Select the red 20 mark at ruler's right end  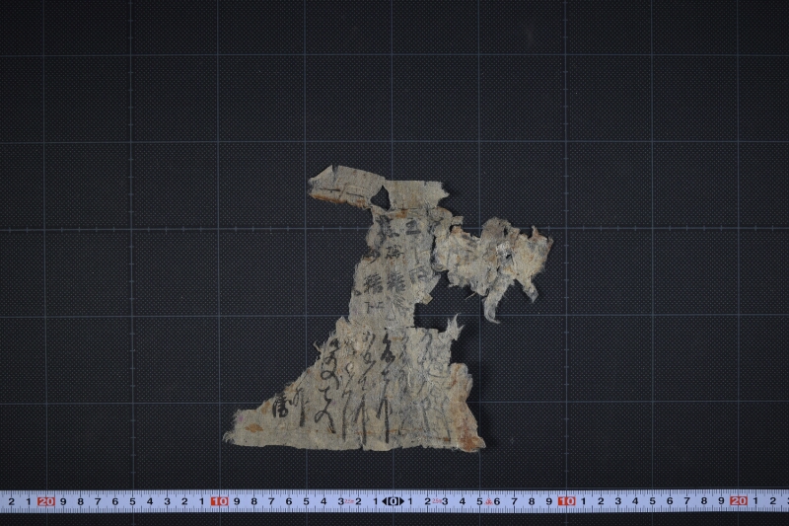[739, 501]
